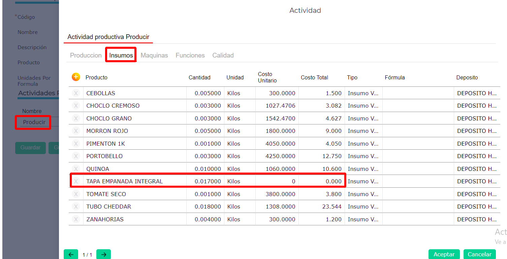Screen dimensions: 507x259
Task: Click the Guardar button in background form
Action: [x=30, y=148]
